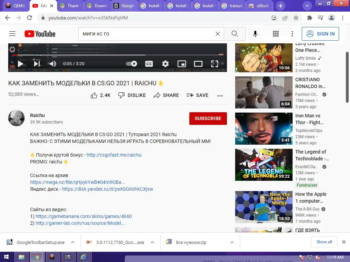Open the mega.nz archive link
350x262 pixels.
click(78, 182)
